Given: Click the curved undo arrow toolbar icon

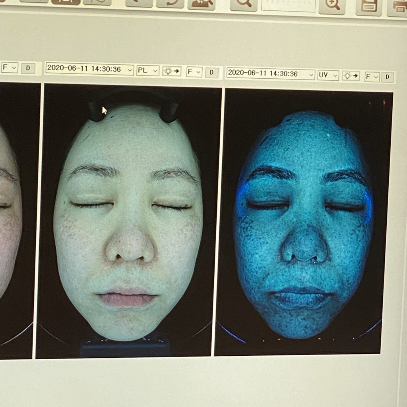Looking at the screenshot, I should point(170,3).
